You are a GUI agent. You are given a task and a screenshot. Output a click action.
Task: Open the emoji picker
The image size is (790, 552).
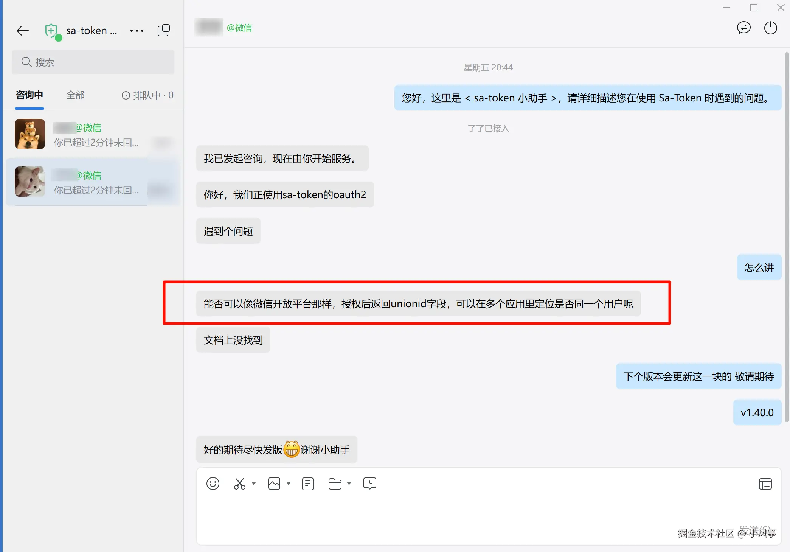[213, 484]
